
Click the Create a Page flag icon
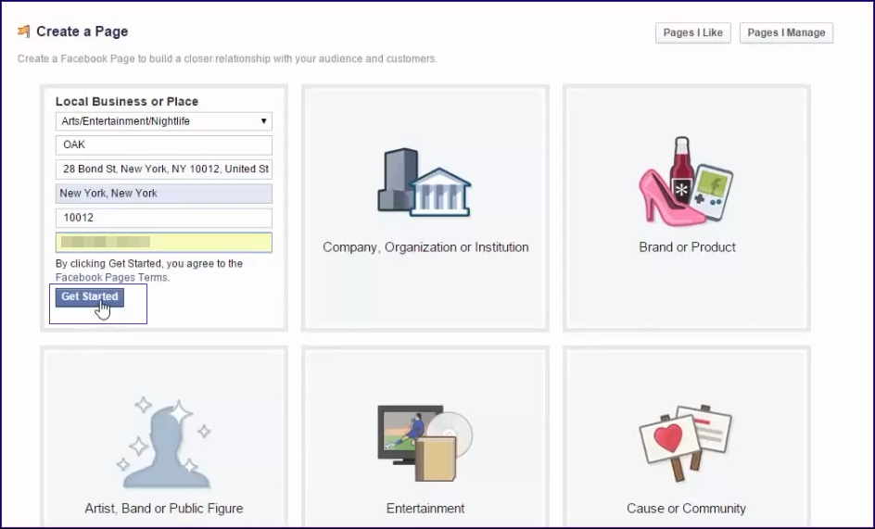(23, 31)
